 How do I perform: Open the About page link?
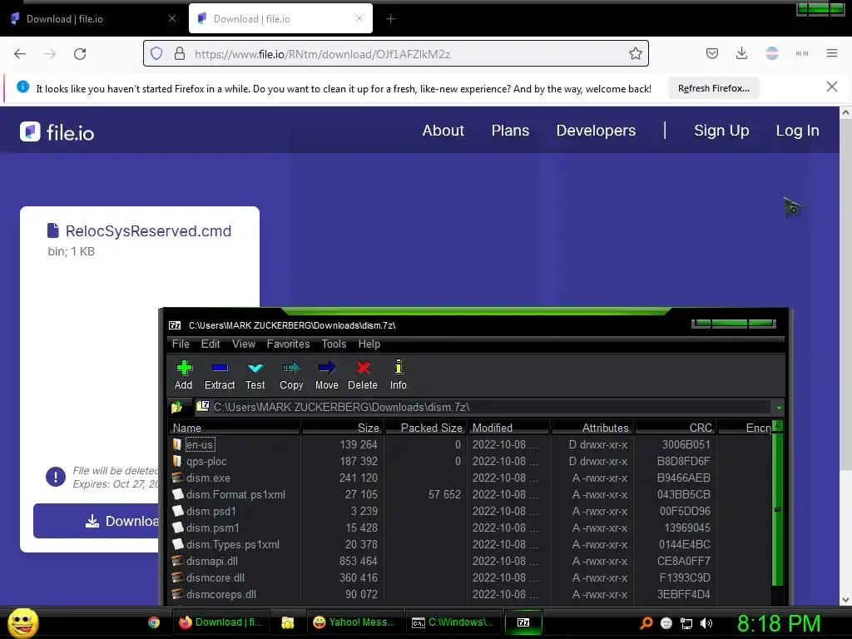tap(443, 131)
